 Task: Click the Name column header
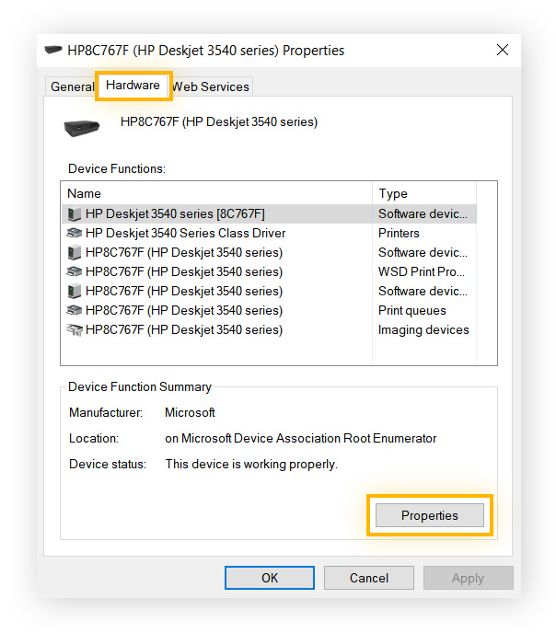216,193
